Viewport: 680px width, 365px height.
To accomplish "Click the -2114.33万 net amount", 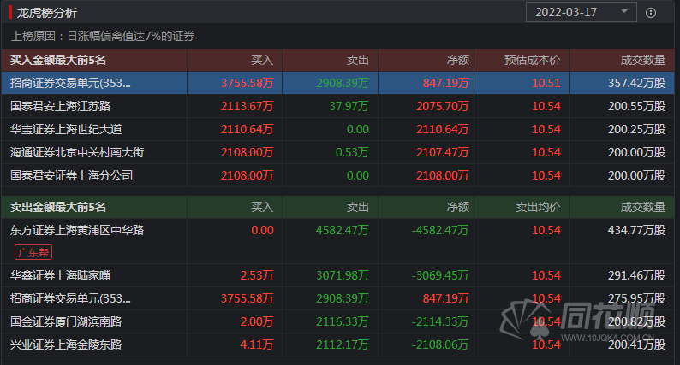I will pyautogui.click(x=440, y=321).
